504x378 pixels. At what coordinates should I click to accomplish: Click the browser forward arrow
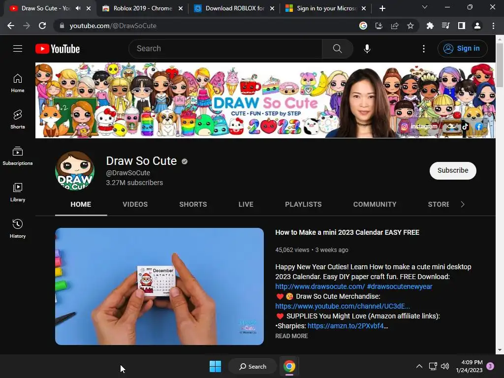[x=27, y=26]
